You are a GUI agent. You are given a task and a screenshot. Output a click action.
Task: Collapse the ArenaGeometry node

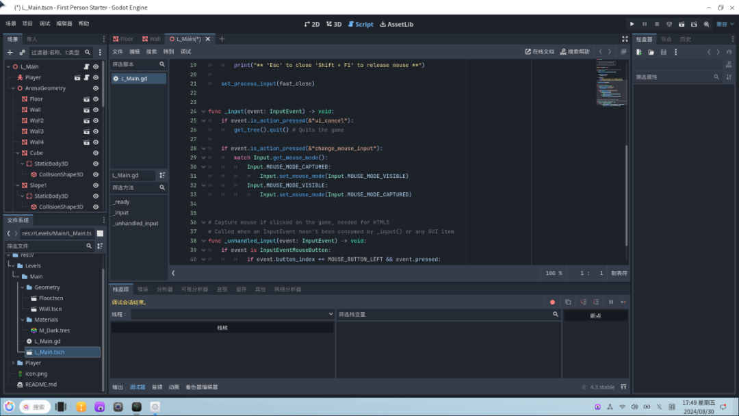13,88
